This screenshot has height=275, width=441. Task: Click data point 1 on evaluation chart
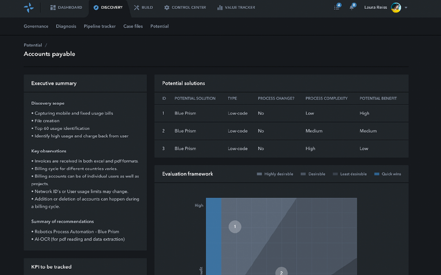coord(235,226)
